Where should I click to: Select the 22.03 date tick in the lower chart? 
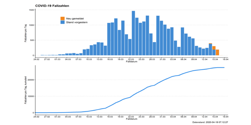[x=130, y=116]
